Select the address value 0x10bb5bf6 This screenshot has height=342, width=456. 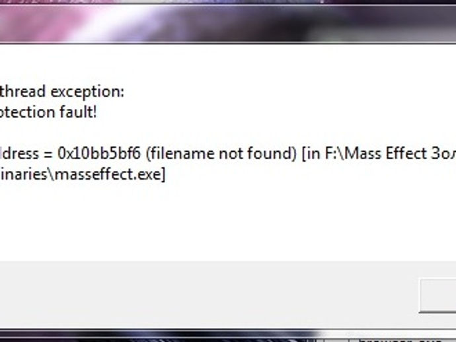[x=99, y=153]
